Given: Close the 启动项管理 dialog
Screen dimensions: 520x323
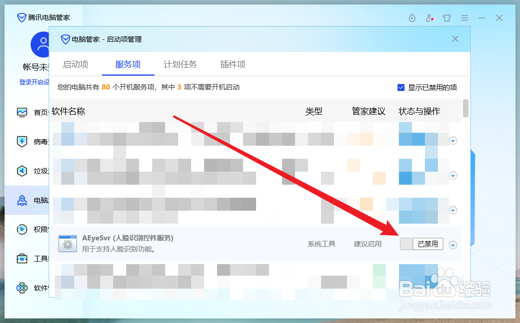Looking at the screenshot, I should (456, 39).
